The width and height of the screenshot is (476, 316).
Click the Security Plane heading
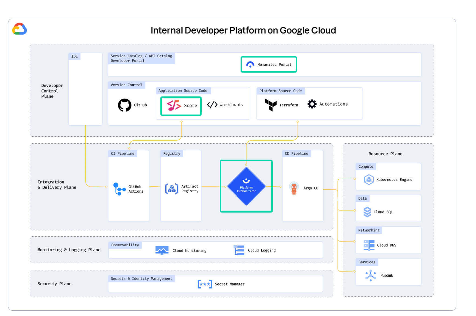coord(54,284)
